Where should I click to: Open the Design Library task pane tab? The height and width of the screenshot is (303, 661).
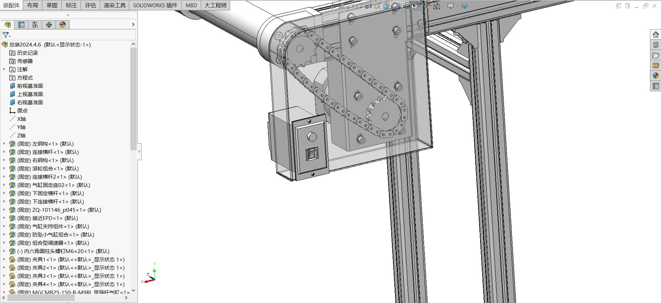[x=656, y=45]
